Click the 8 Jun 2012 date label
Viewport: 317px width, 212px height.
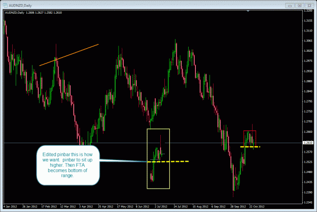[143, 206]
